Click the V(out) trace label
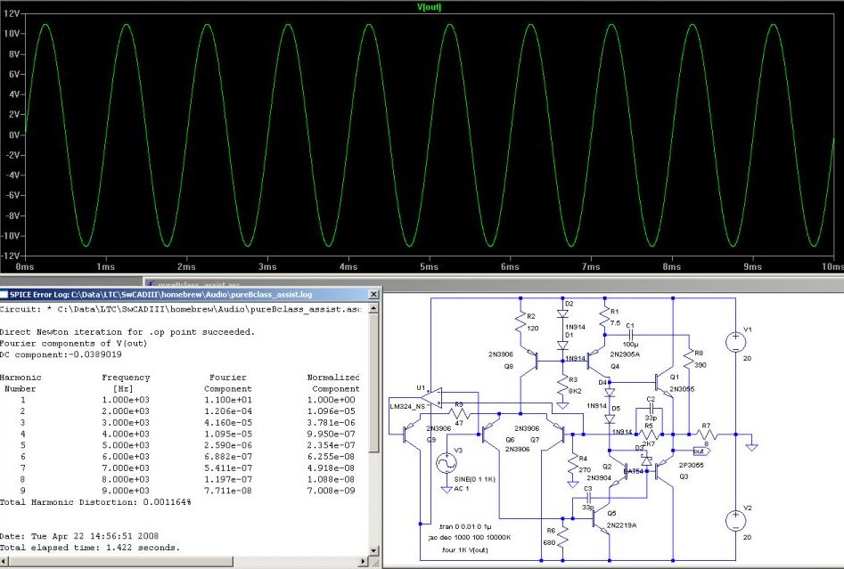This screenshot has width=844, height=569. point(429,7)
